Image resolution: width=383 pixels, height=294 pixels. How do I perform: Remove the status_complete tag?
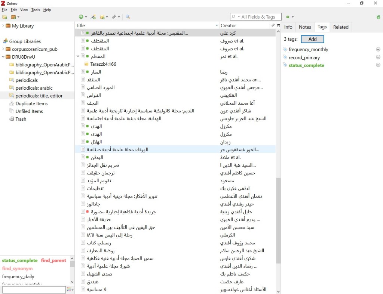click(378, 65)
